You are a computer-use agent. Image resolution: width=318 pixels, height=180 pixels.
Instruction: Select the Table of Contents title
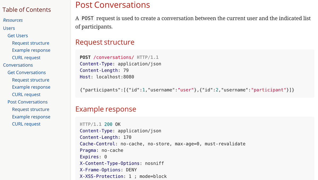coord(26,10)
